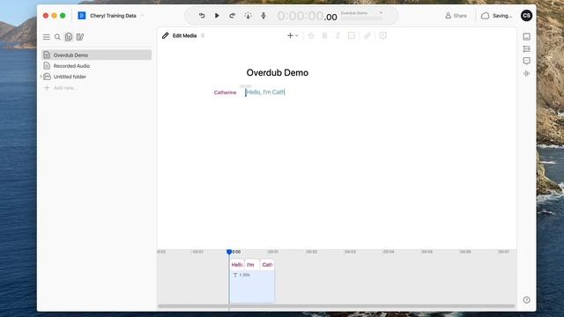Show the compositions panel in sidebar
Viewport: 564px width, 317px height.
69,37
